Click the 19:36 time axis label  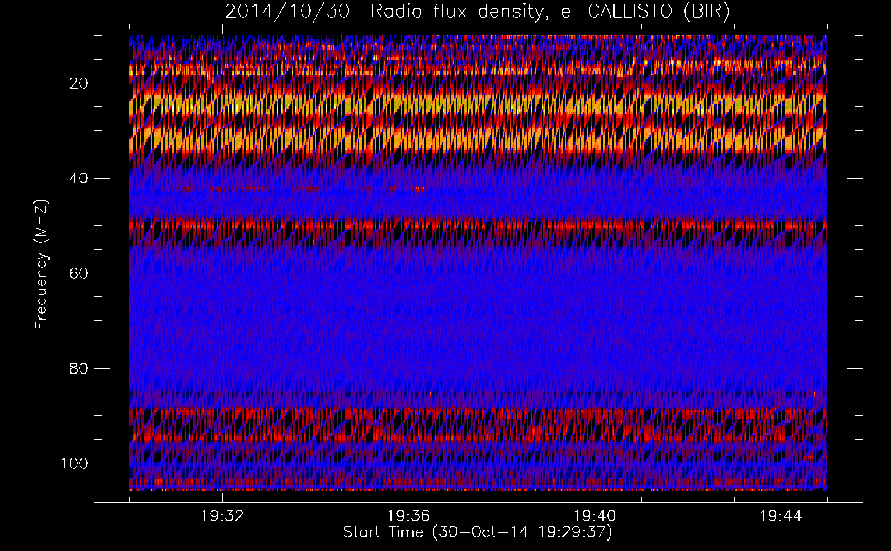pos(409,516)
